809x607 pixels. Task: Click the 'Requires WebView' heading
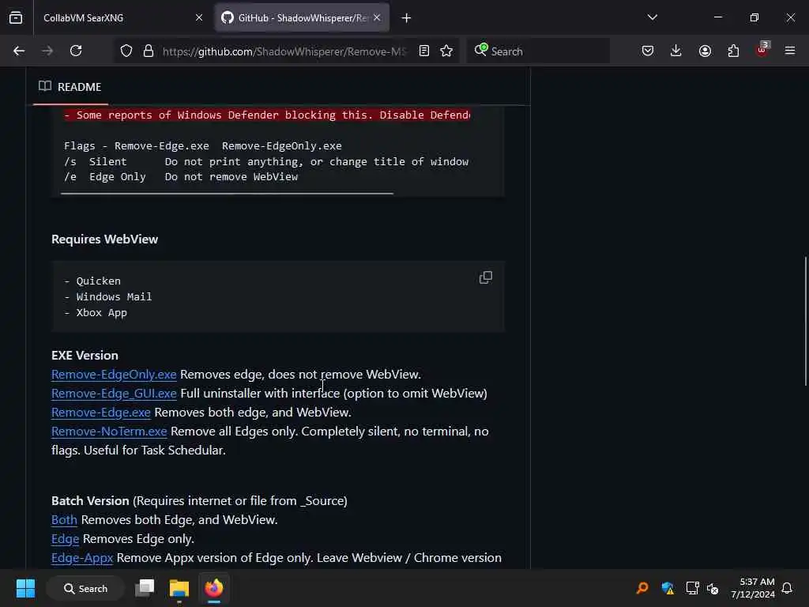105,239
